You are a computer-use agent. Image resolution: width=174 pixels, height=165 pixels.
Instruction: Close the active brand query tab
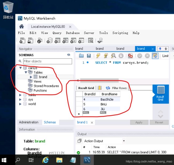pyautogui.click(x=153, y=49)
